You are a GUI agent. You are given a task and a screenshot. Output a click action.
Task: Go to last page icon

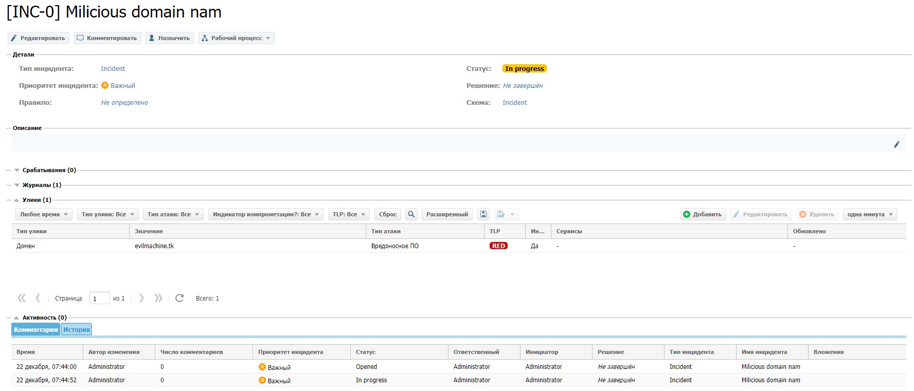click(x=158, y=298)
